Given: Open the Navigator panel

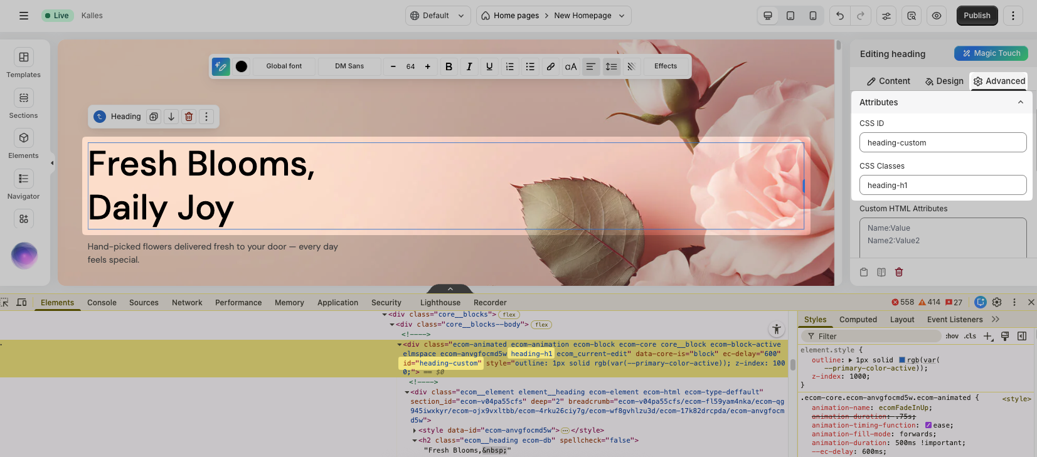Looking at the screenshot, I should click(x=24, y=185).
